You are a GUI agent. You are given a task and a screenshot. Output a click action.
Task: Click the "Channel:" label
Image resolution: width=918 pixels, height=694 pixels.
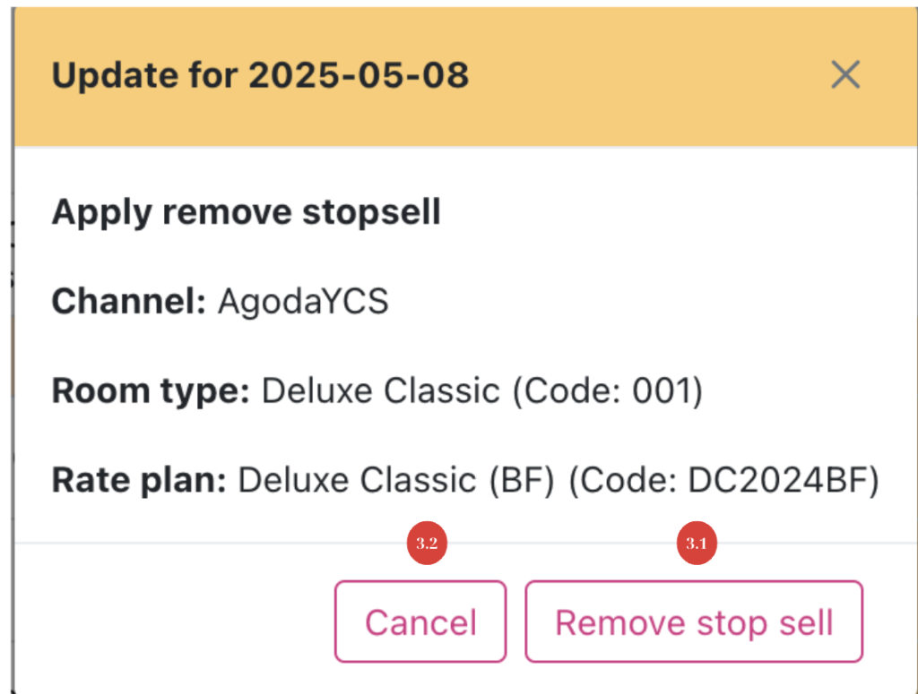(x=129, y=302)
